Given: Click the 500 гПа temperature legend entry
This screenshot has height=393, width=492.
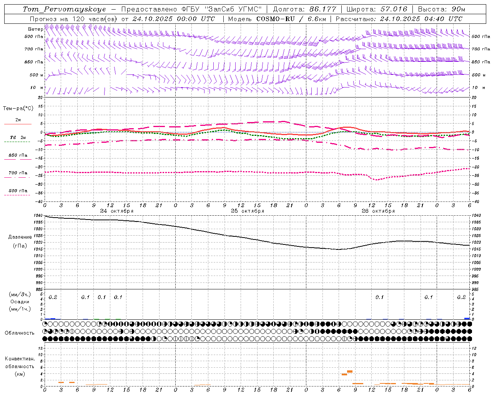Looking at the screenshot, I should (18, 191).
